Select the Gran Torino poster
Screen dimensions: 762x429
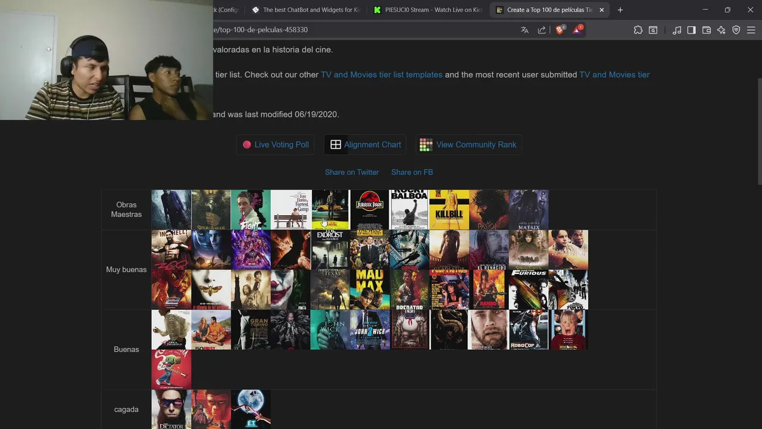(251, 329)
